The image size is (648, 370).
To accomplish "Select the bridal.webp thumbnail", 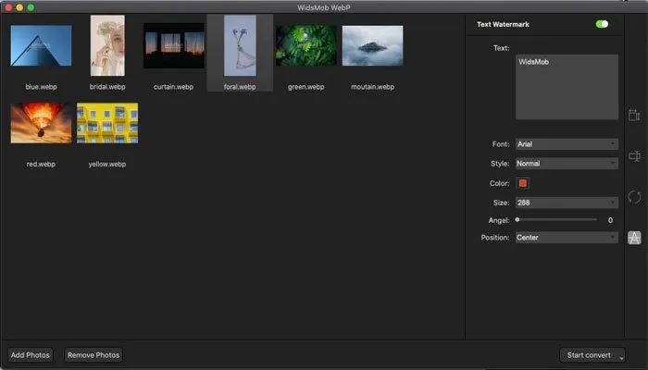I will 107,45.
